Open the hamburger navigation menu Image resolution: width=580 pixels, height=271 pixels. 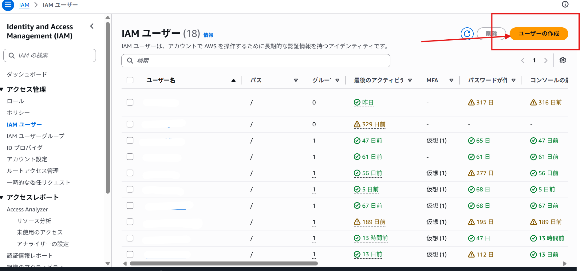pos(8,5)
